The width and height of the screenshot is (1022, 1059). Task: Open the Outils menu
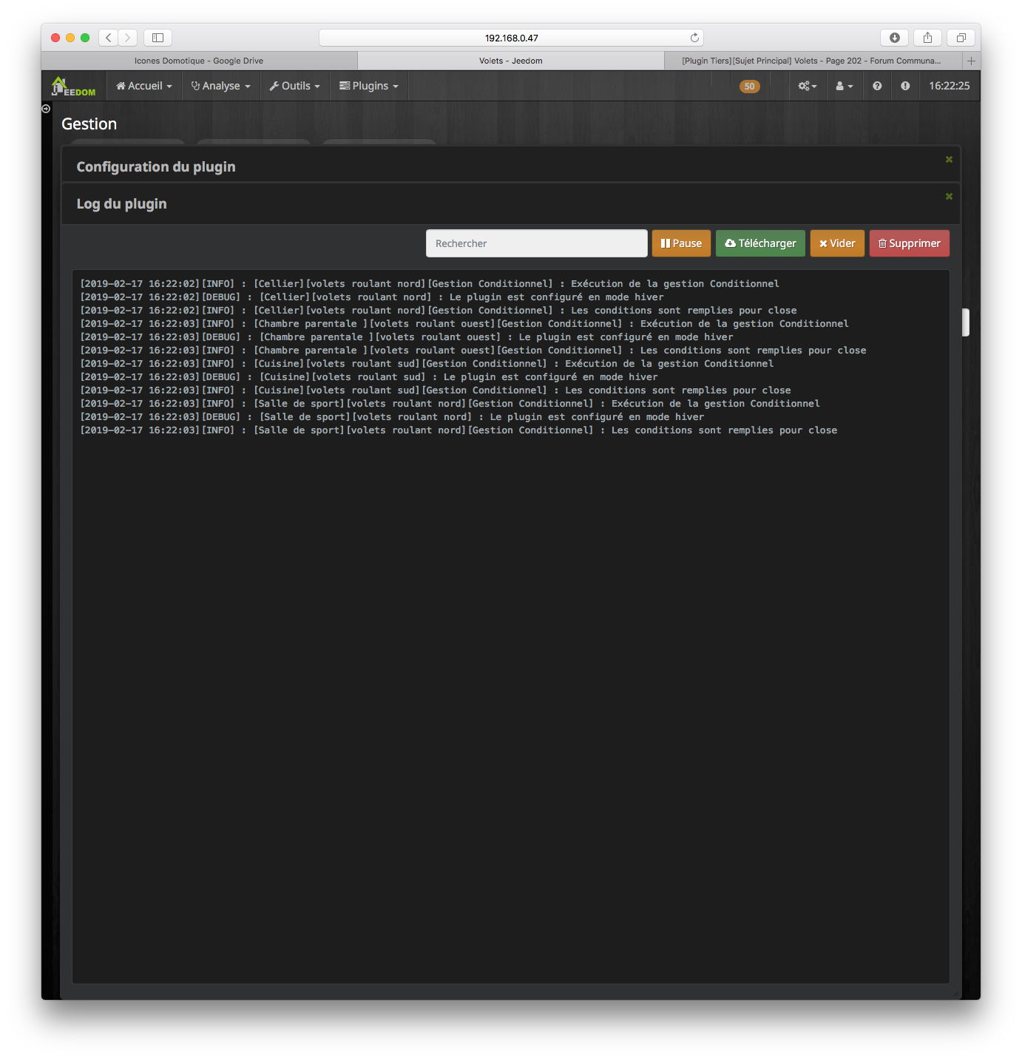click(294, 86)
